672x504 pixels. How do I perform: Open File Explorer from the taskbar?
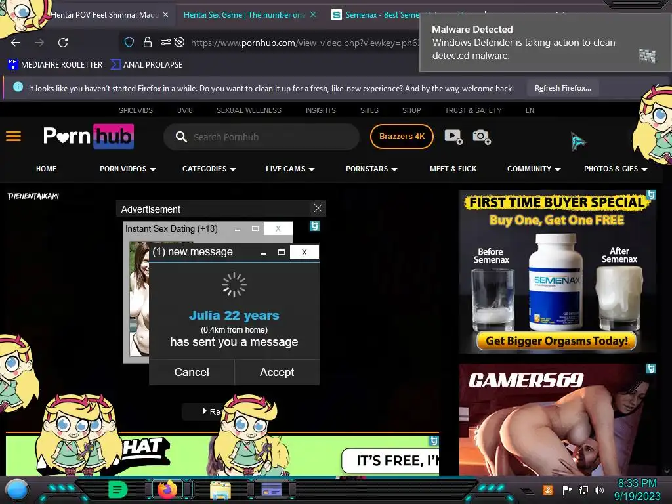tap(220, 490)
